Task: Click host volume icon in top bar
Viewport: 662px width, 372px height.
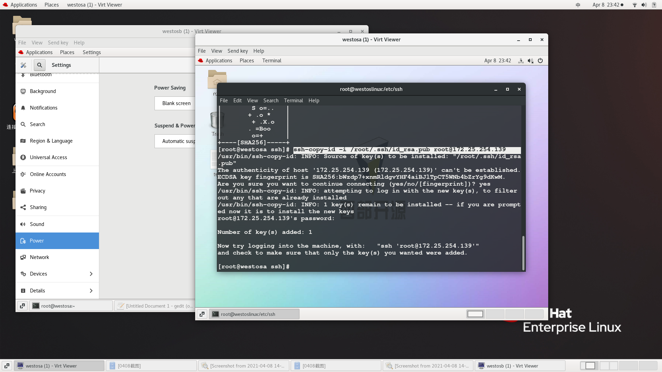Action: click(x=644, y=5)
